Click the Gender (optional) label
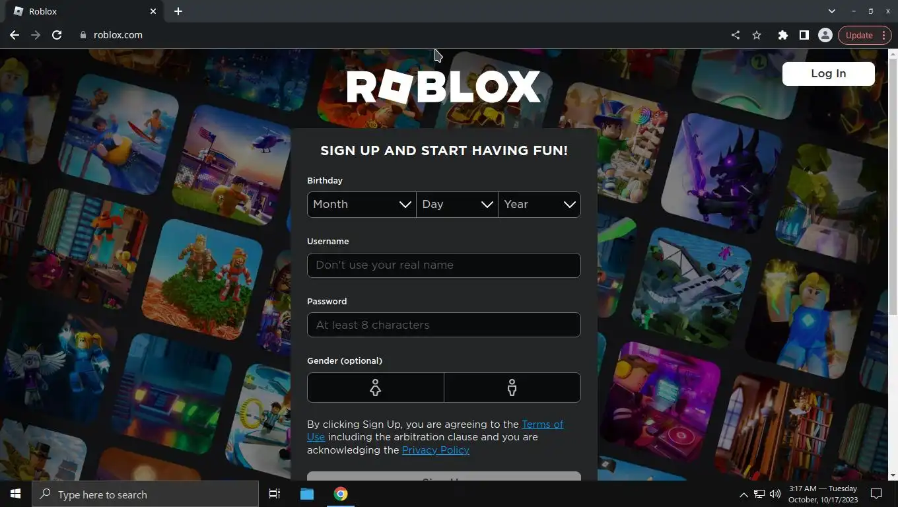 [x=345, y=361]
